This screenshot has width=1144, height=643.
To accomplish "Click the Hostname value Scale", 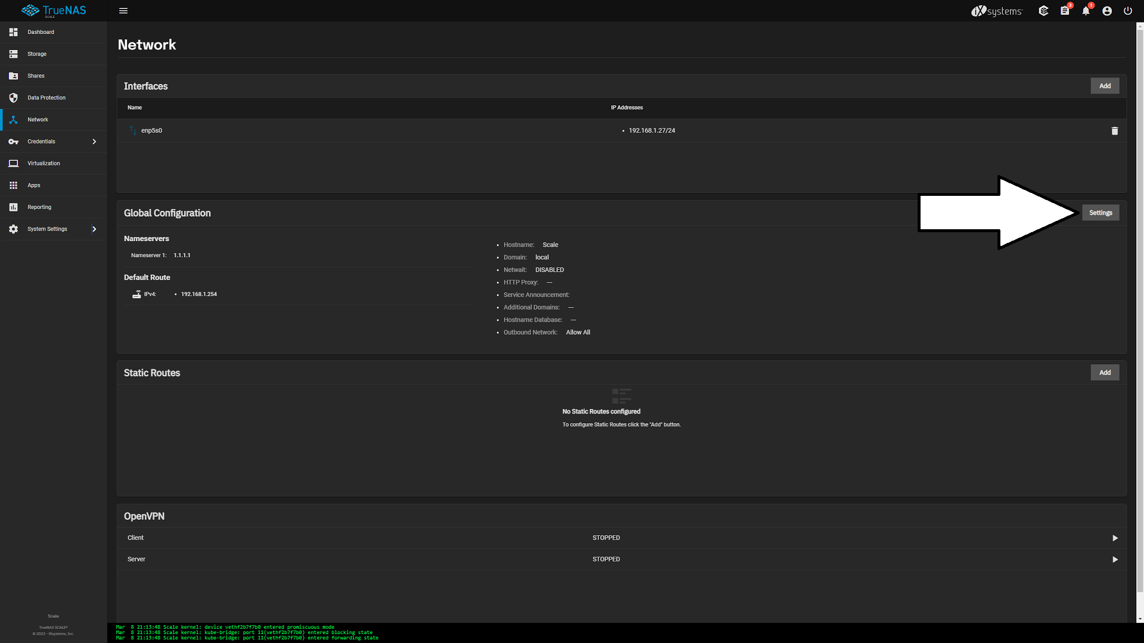I will point(551,245).
